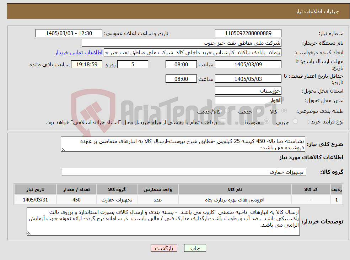Viewport: 350px width, 260px height.
Task: Click the unit cell عدد
Action: [158, 200]
